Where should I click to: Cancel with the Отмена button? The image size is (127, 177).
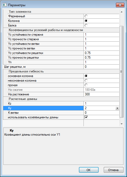coord(113,170)
